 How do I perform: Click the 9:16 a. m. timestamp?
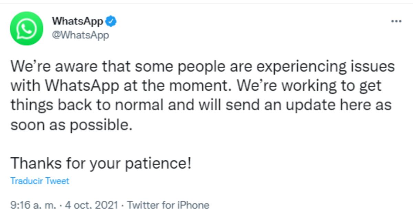pyautogui.click(x=33, y=205)
